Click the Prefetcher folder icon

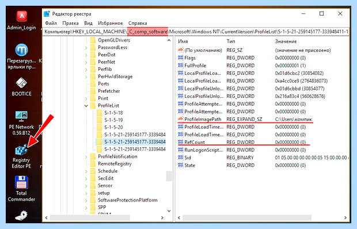click(x=93, y=91)
